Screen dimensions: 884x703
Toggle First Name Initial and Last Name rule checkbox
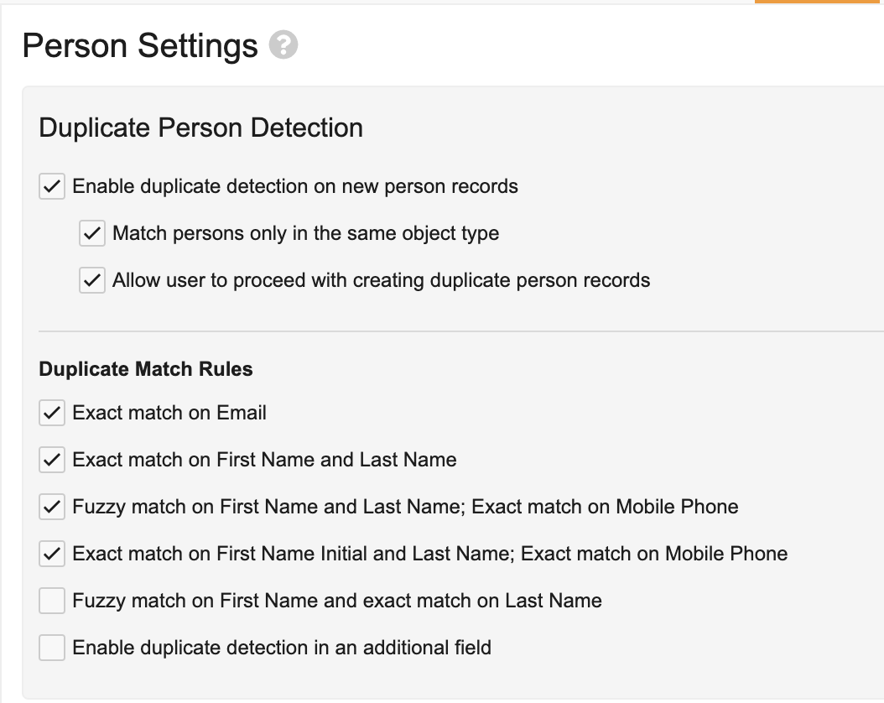coord(52,554)
